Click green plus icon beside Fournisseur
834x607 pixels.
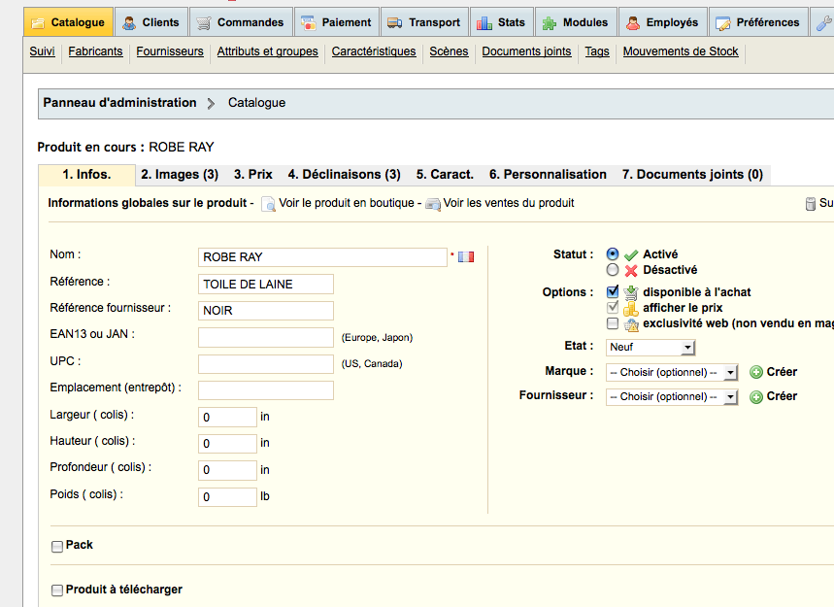tap(755, 396)
